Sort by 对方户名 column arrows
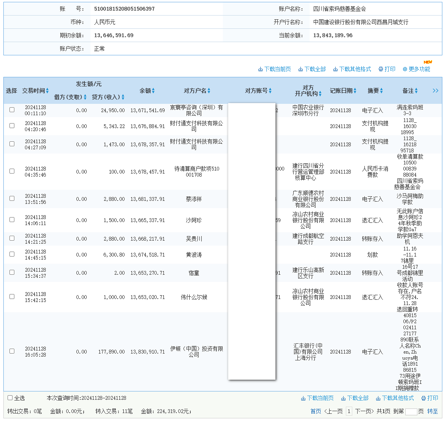Viewport: 445px width, 421px height. pyautogui.click(x=209, y=91)
